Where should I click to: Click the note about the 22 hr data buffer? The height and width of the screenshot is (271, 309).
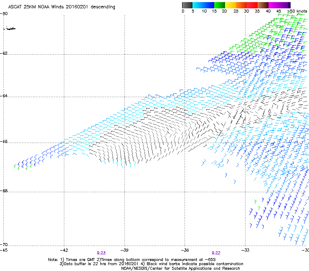[x=151, y=264]
